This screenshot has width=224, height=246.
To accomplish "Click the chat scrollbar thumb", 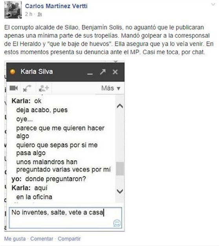I will [120, 169].
